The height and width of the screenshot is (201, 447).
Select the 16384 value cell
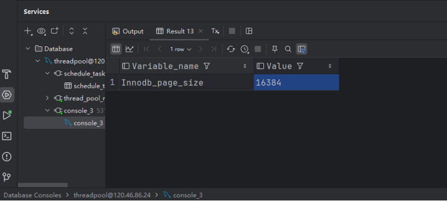[x=297, y=82]
